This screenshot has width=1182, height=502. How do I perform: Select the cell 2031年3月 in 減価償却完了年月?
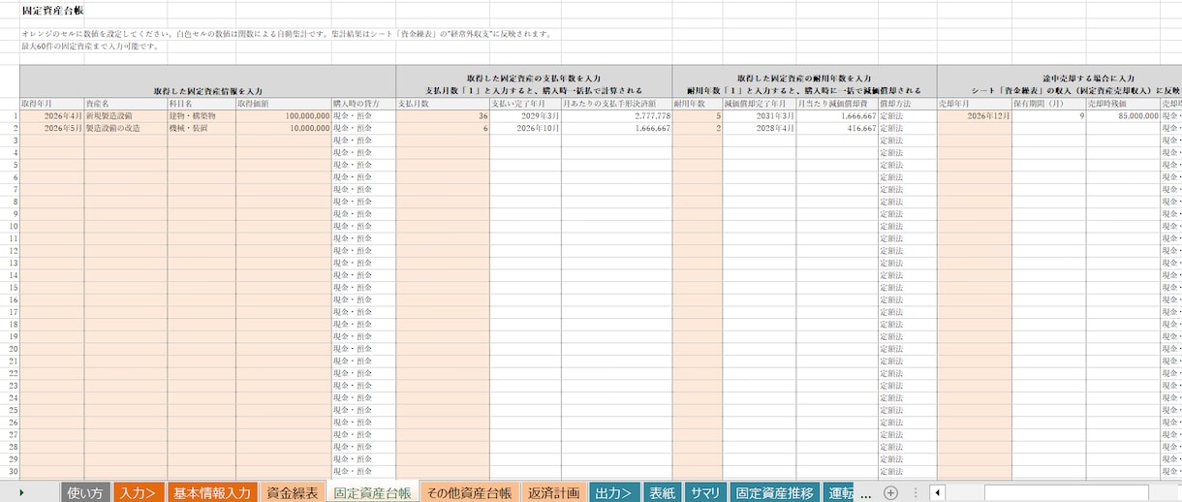click(759, 115)
